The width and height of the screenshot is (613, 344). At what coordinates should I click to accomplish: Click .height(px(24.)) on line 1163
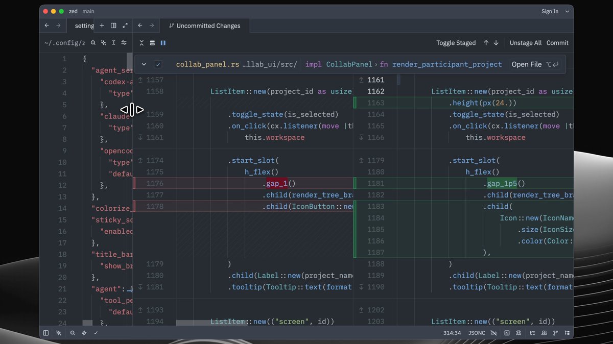click(x=483, y=103)
